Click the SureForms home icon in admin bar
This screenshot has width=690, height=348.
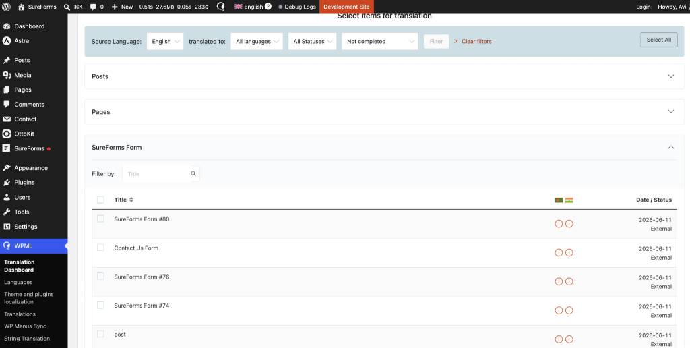[x=21, y=7]
